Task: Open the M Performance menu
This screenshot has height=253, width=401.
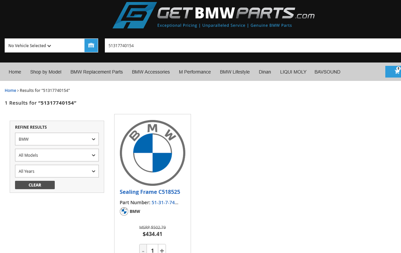Action: click(x=195, y=72)
